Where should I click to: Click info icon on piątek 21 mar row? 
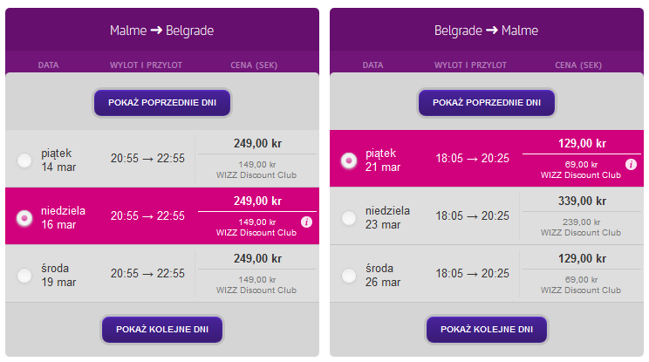(x=631, y=165)
